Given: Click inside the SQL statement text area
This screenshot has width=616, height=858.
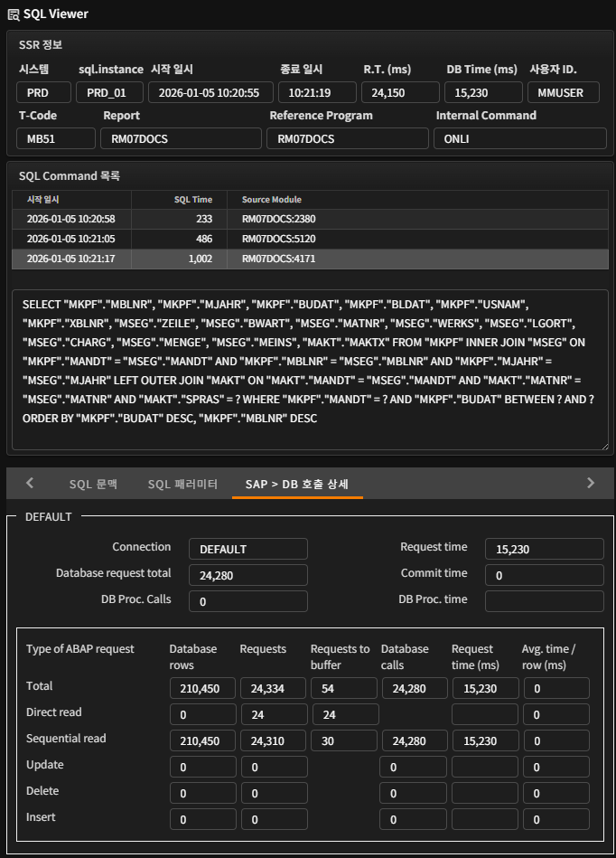Looking at the screenshot, I should click(x=310, y=370).
